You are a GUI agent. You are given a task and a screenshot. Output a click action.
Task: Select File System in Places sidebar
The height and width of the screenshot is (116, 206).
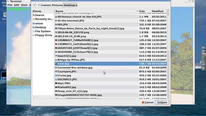point(43,31)
